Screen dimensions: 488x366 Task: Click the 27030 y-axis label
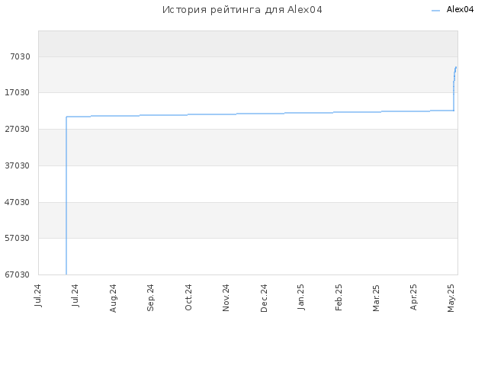coord(18,129)
